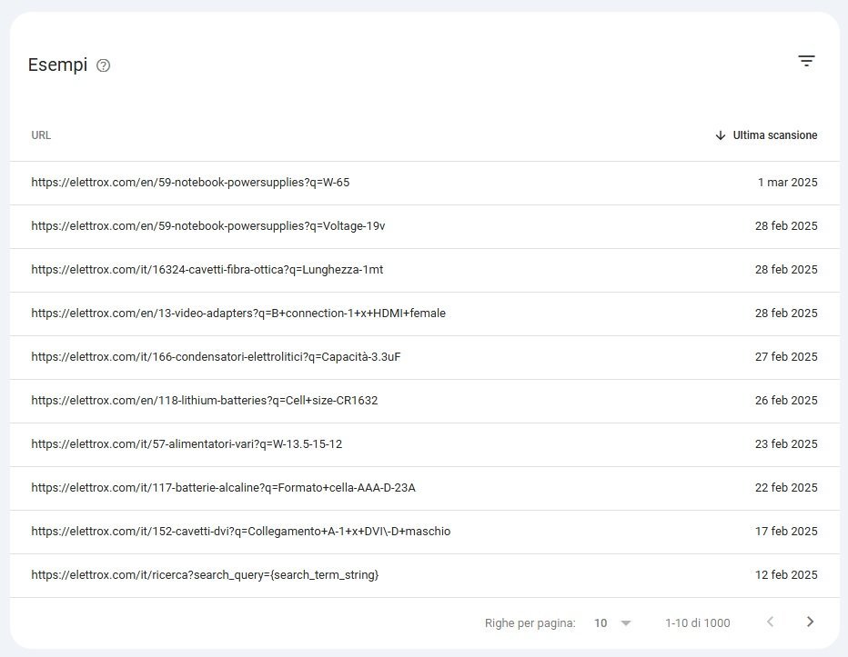848x657 pixels.
Task: Select the cavetti-fibra-ottica Lunghezza-1mt URL
Action: [207, 270]
